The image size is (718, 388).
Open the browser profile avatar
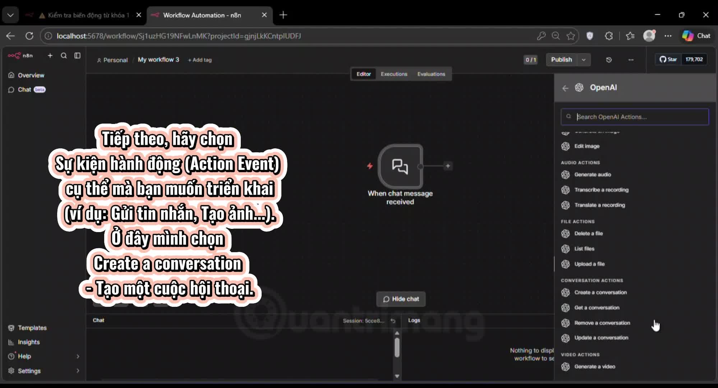tap(649, 36)
